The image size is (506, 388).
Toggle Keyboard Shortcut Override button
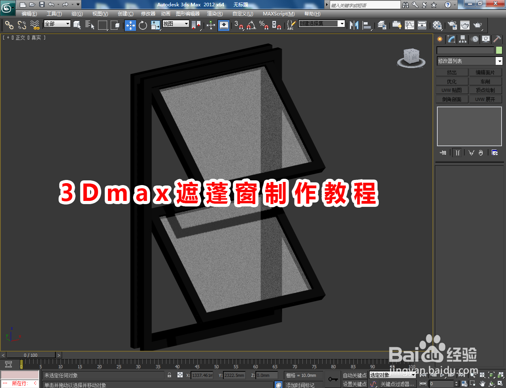click(x=224, y=25)
